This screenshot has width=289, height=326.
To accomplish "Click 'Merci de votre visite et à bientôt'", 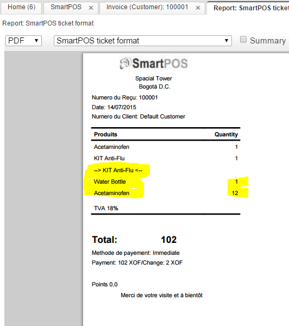I will (x=161, y=295).
